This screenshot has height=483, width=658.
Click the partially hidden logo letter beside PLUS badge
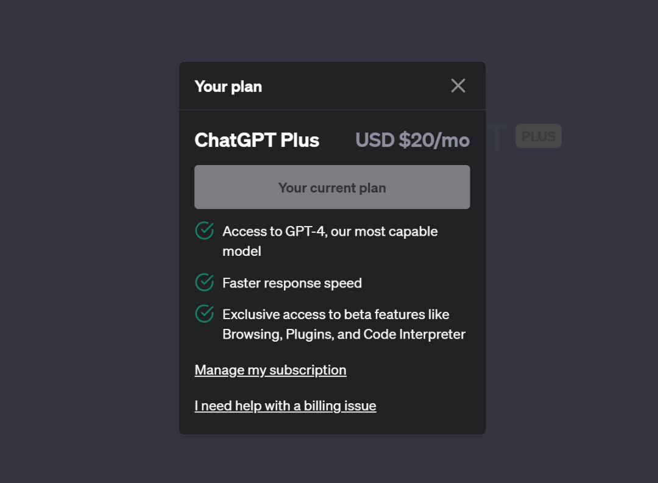(x=497, y=137)
